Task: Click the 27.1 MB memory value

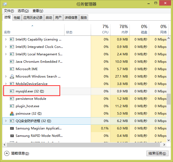Action: tap(122, 76)
